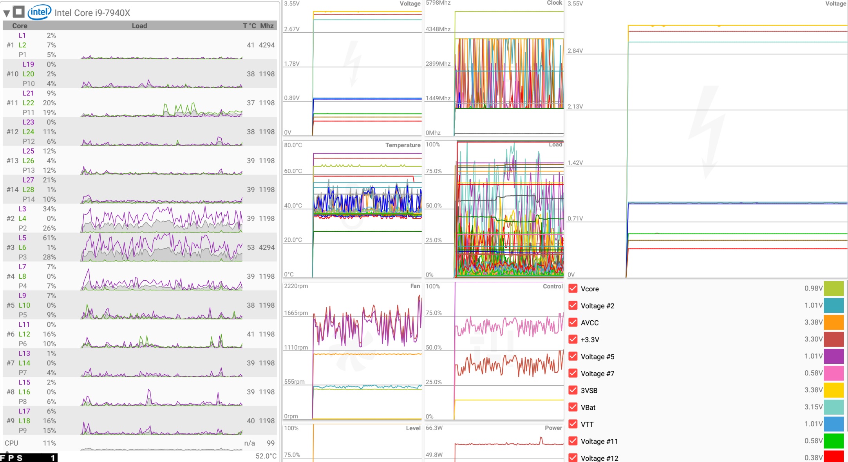
Task: Click the Intel logo icon
Action: tap(39, 12)
